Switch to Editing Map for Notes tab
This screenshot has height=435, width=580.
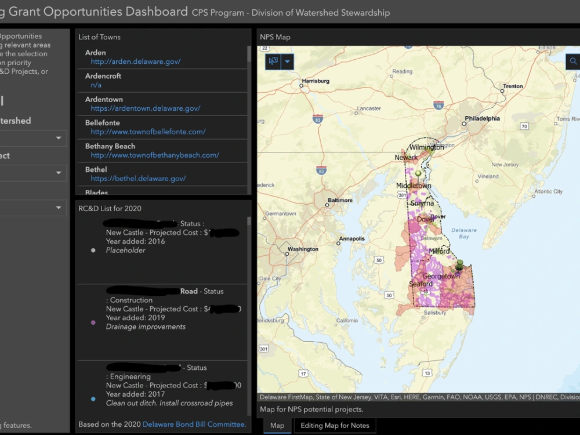[x=335, y=425]
